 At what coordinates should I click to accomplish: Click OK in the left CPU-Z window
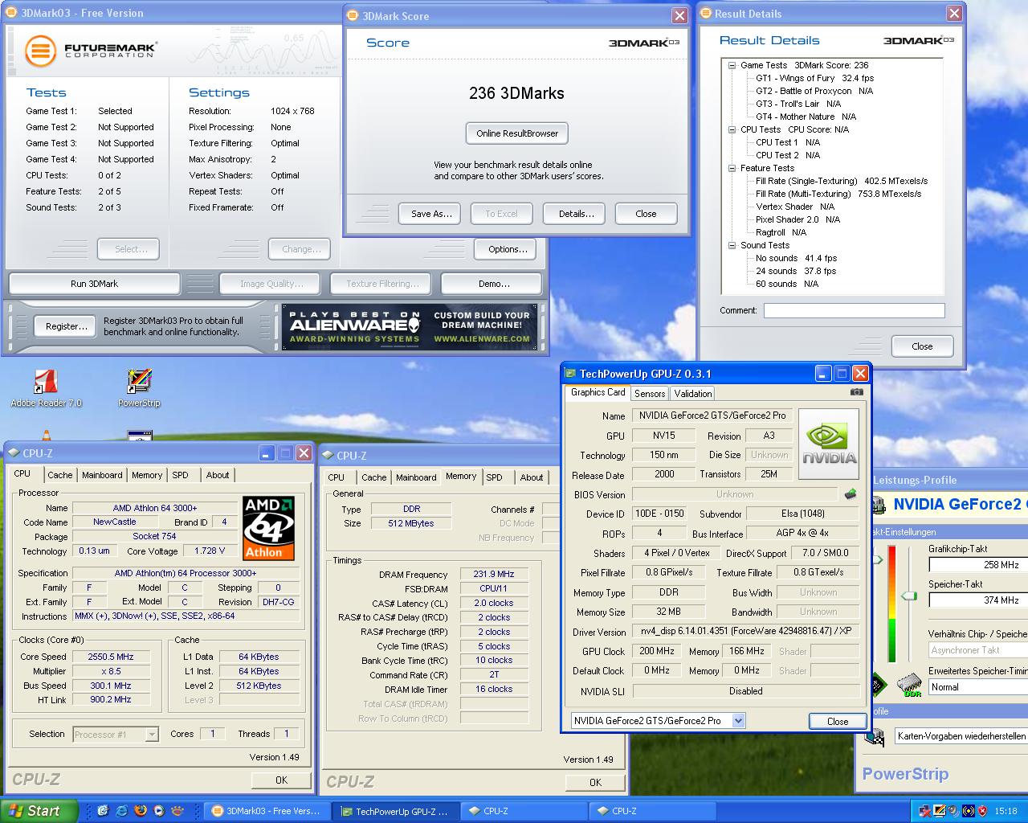point(281,780)
